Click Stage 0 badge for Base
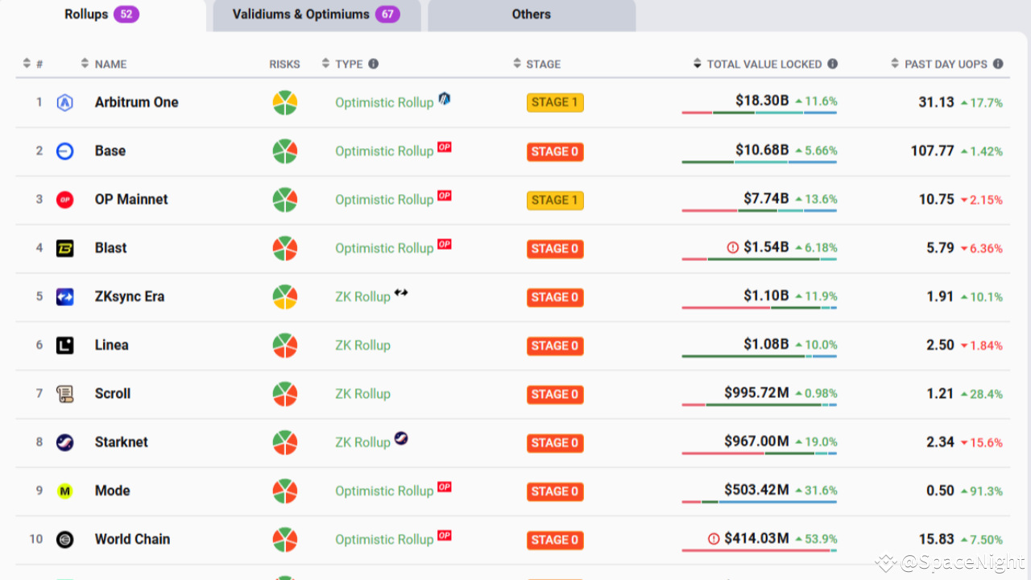Screen dimensions: 1031x580 555,151
